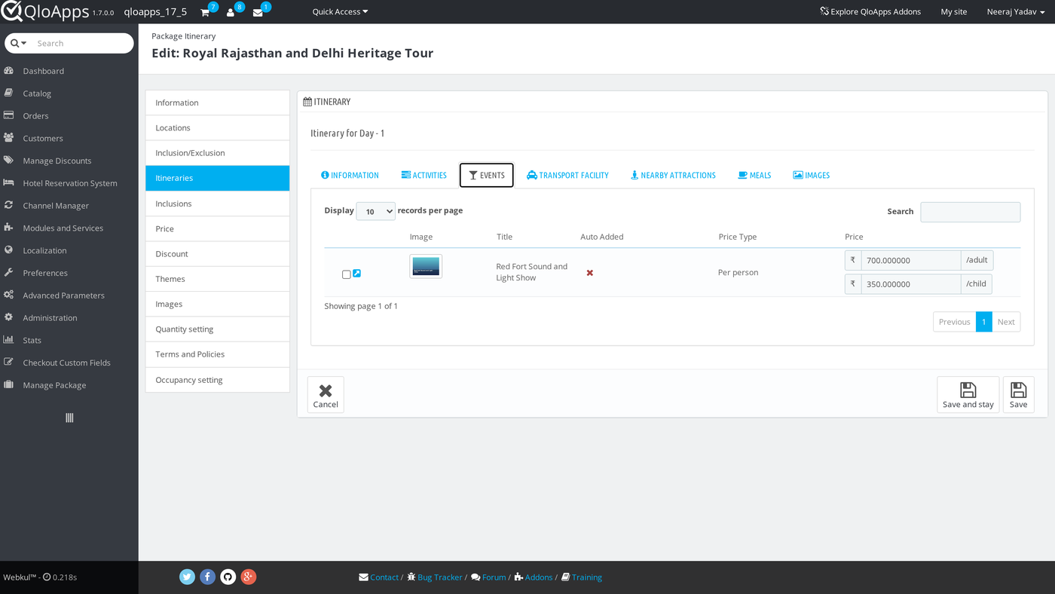
Task: Tick the Red Fort Sound and Light Show checkbox
Action: click(347, 274)
